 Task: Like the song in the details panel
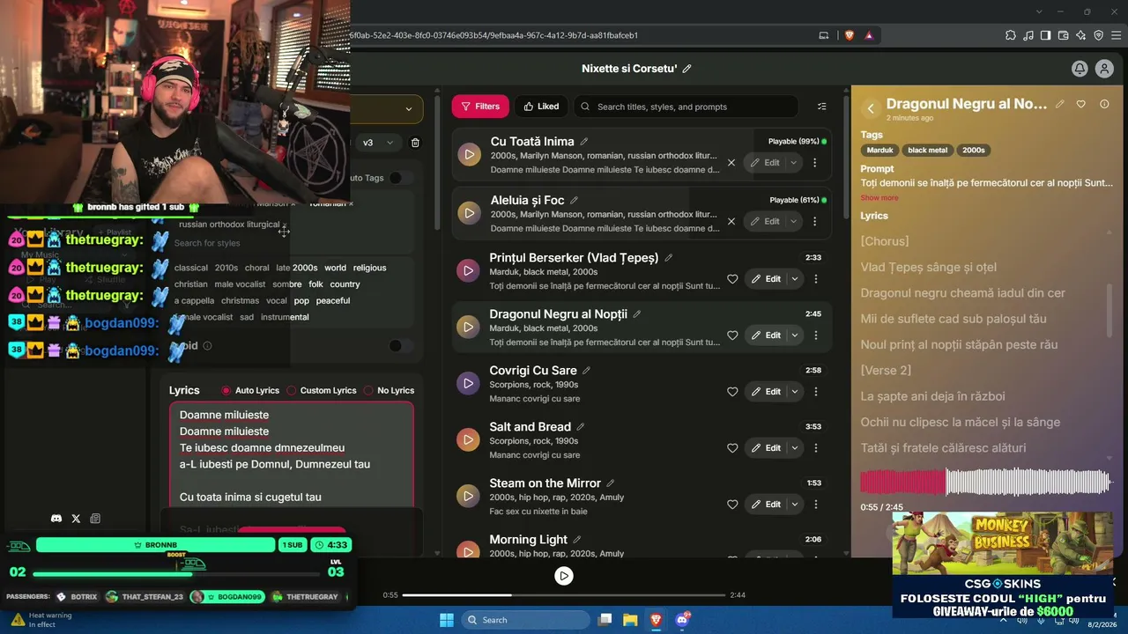tap(1082, 104)
